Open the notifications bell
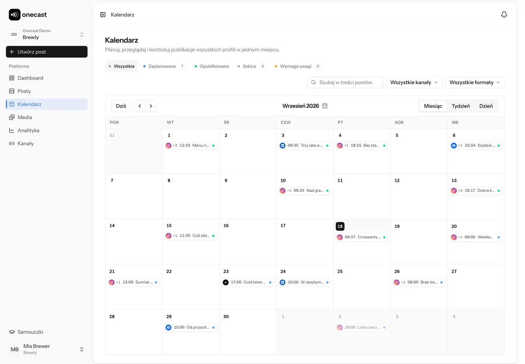Image resolution: width=525 pixels, height=364 pixels. point(504,15)
